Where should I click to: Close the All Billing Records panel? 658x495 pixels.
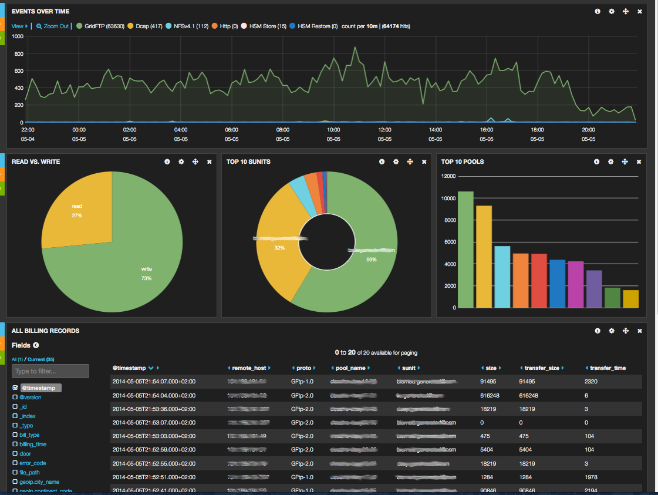tap(640, 331)
